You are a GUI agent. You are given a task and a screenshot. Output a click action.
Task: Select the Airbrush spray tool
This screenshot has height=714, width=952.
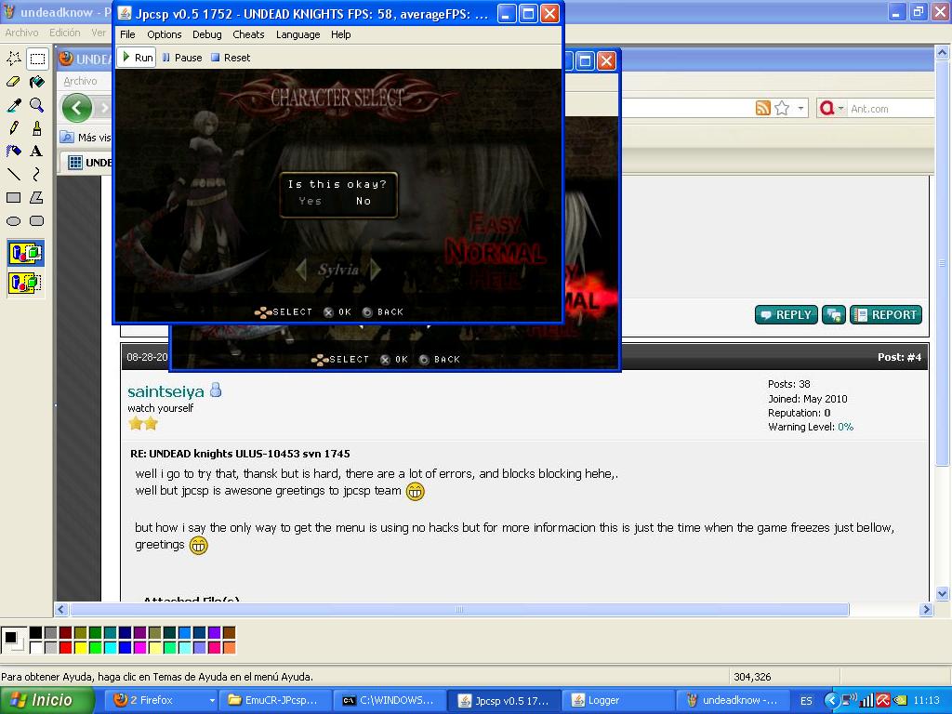14,151
